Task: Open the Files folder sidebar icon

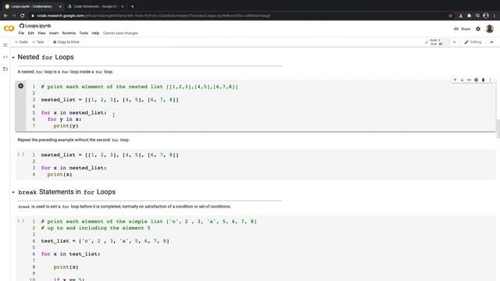Action: point(5,69)
